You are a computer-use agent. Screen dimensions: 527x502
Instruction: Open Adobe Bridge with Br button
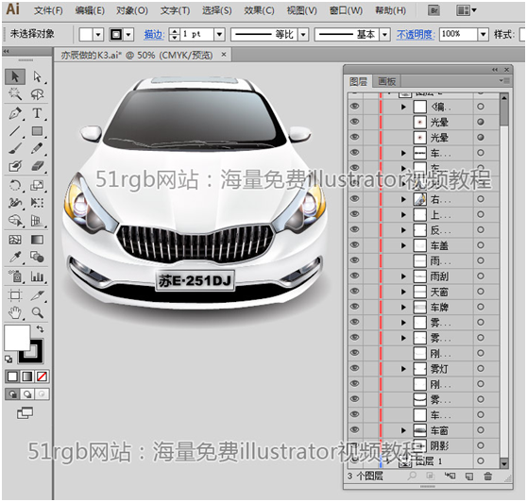pos(434,10)
